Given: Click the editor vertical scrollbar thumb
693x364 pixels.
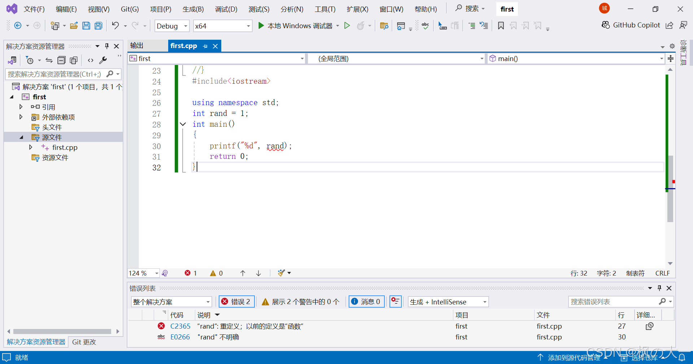Looking at the screenshot, I should [670, 188].
